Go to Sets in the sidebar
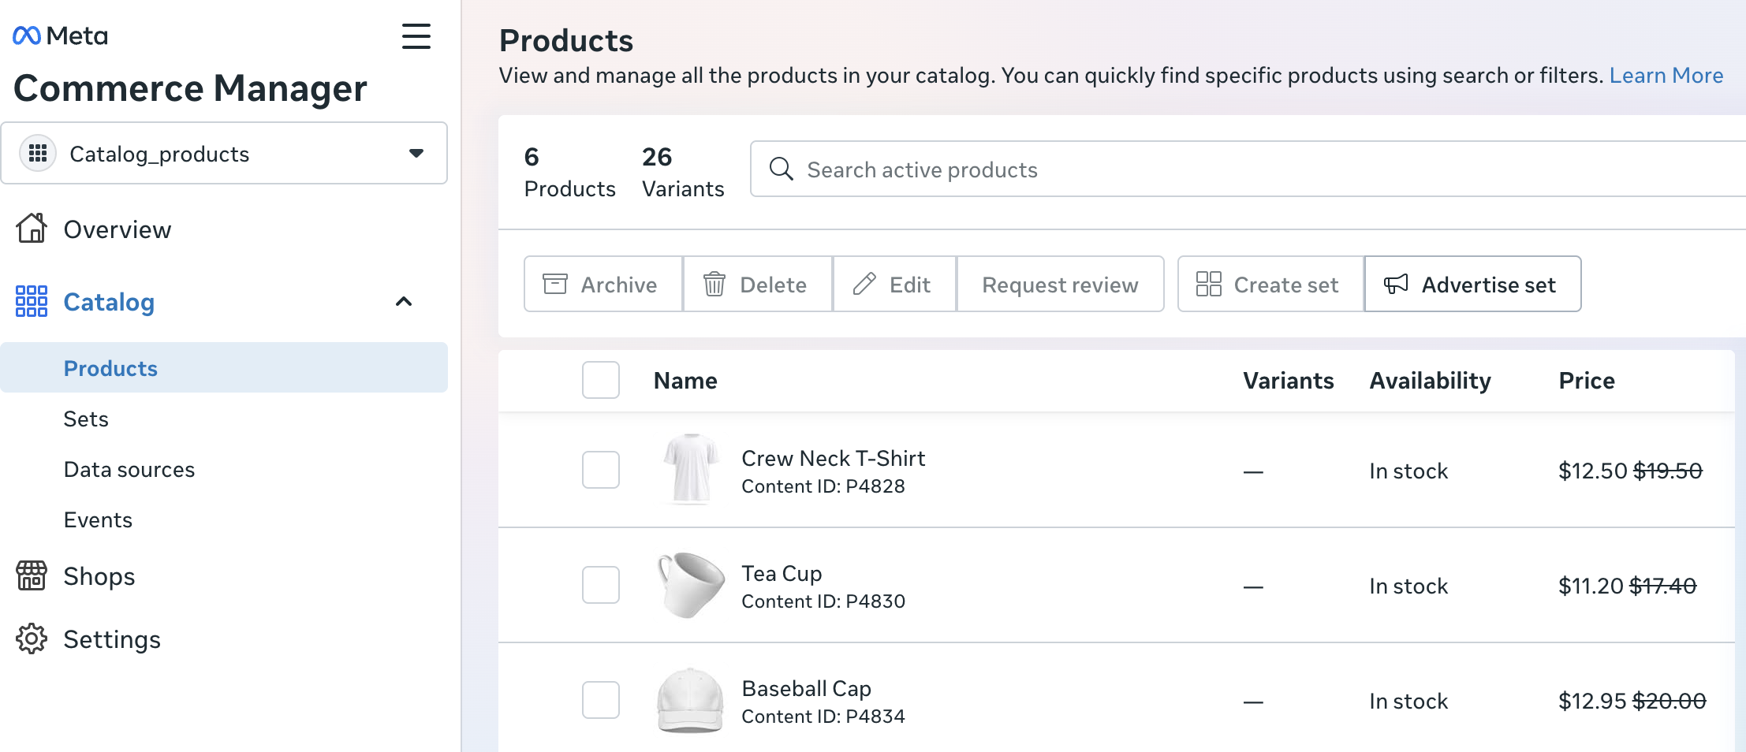 pyautogui.click(x=86, y=419)
